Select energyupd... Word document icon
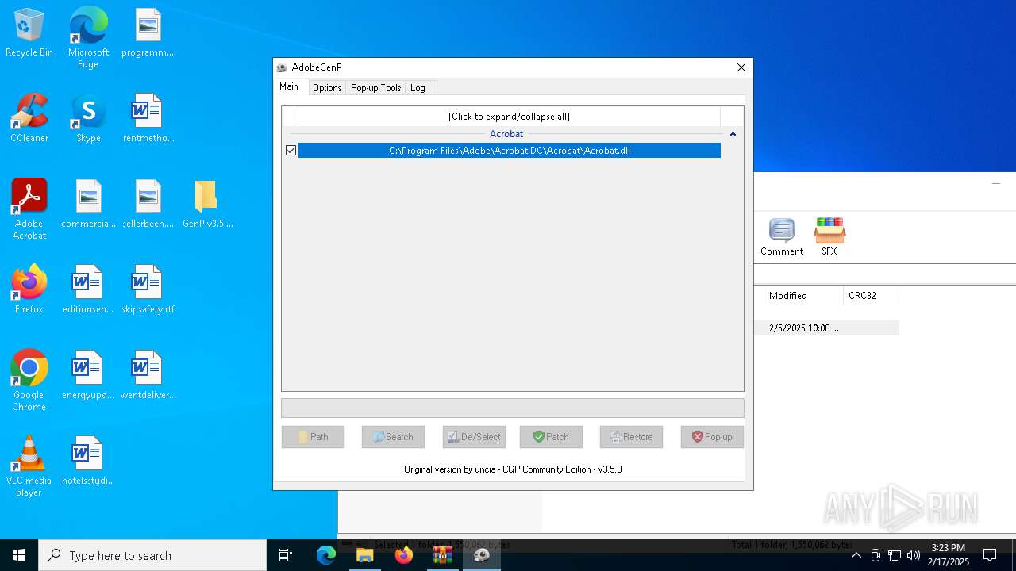The image size is (1016, 571). [88, 376]
